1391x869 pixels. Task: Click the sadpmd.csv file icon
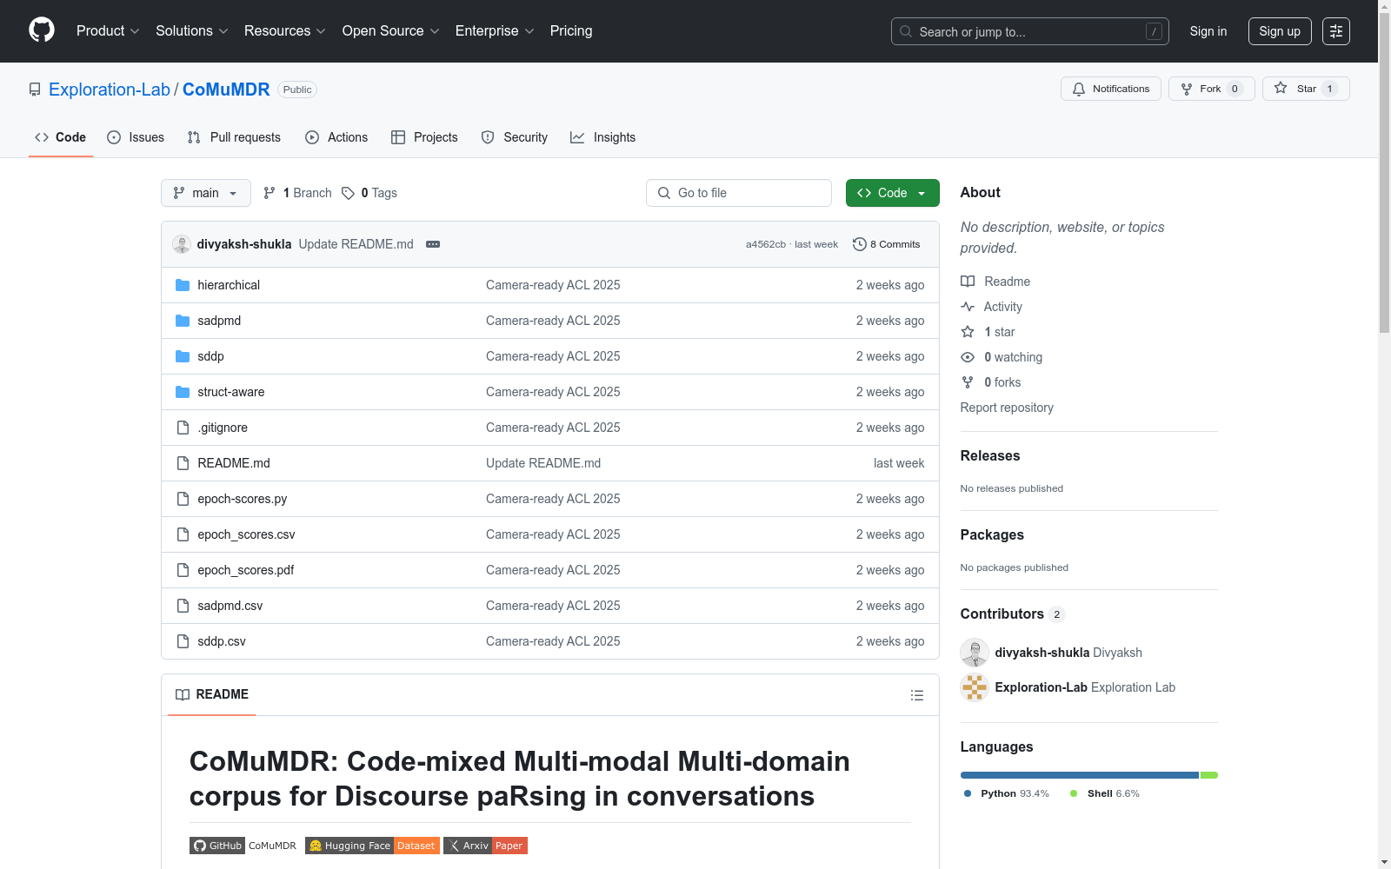[x=183, y=606]
